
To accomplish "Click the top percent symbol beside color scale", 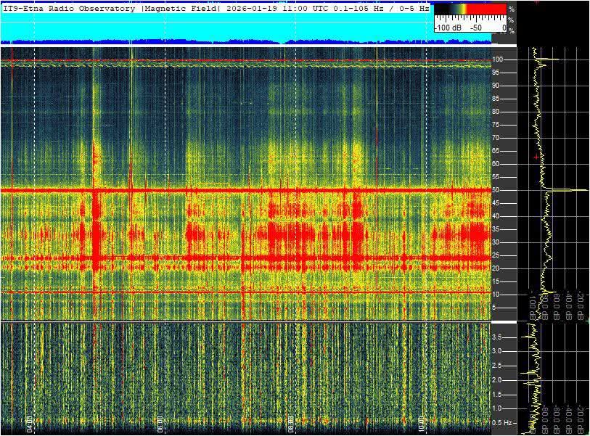I will (512, 9).
